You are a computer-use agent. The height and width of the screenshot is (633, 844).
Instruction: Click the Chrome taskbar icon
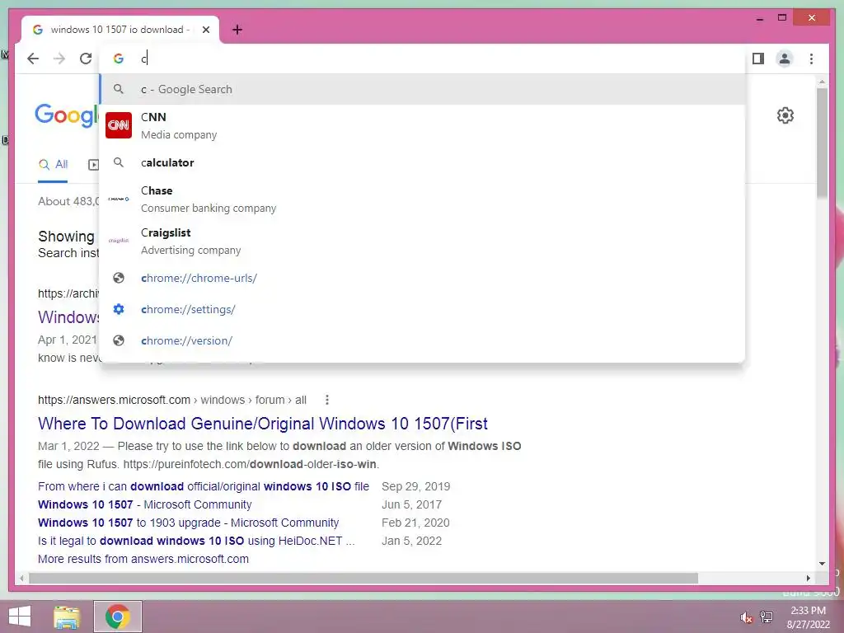click(x=118, y=617)
